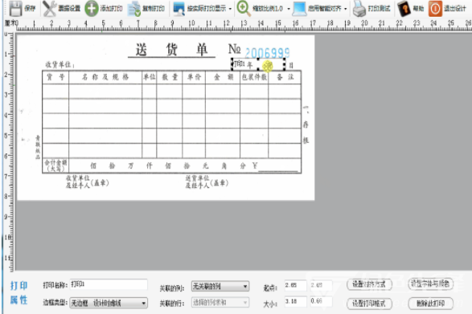Image resolution: width=472 pixels, height=314 pixels.
Task: Click the orange Exit Design (退出设计) icon
Action: pyautogui.click(x=435, y=9)
